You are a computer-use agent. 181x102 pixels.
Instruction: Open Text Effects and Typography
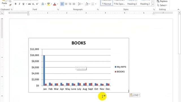(43, 4)
